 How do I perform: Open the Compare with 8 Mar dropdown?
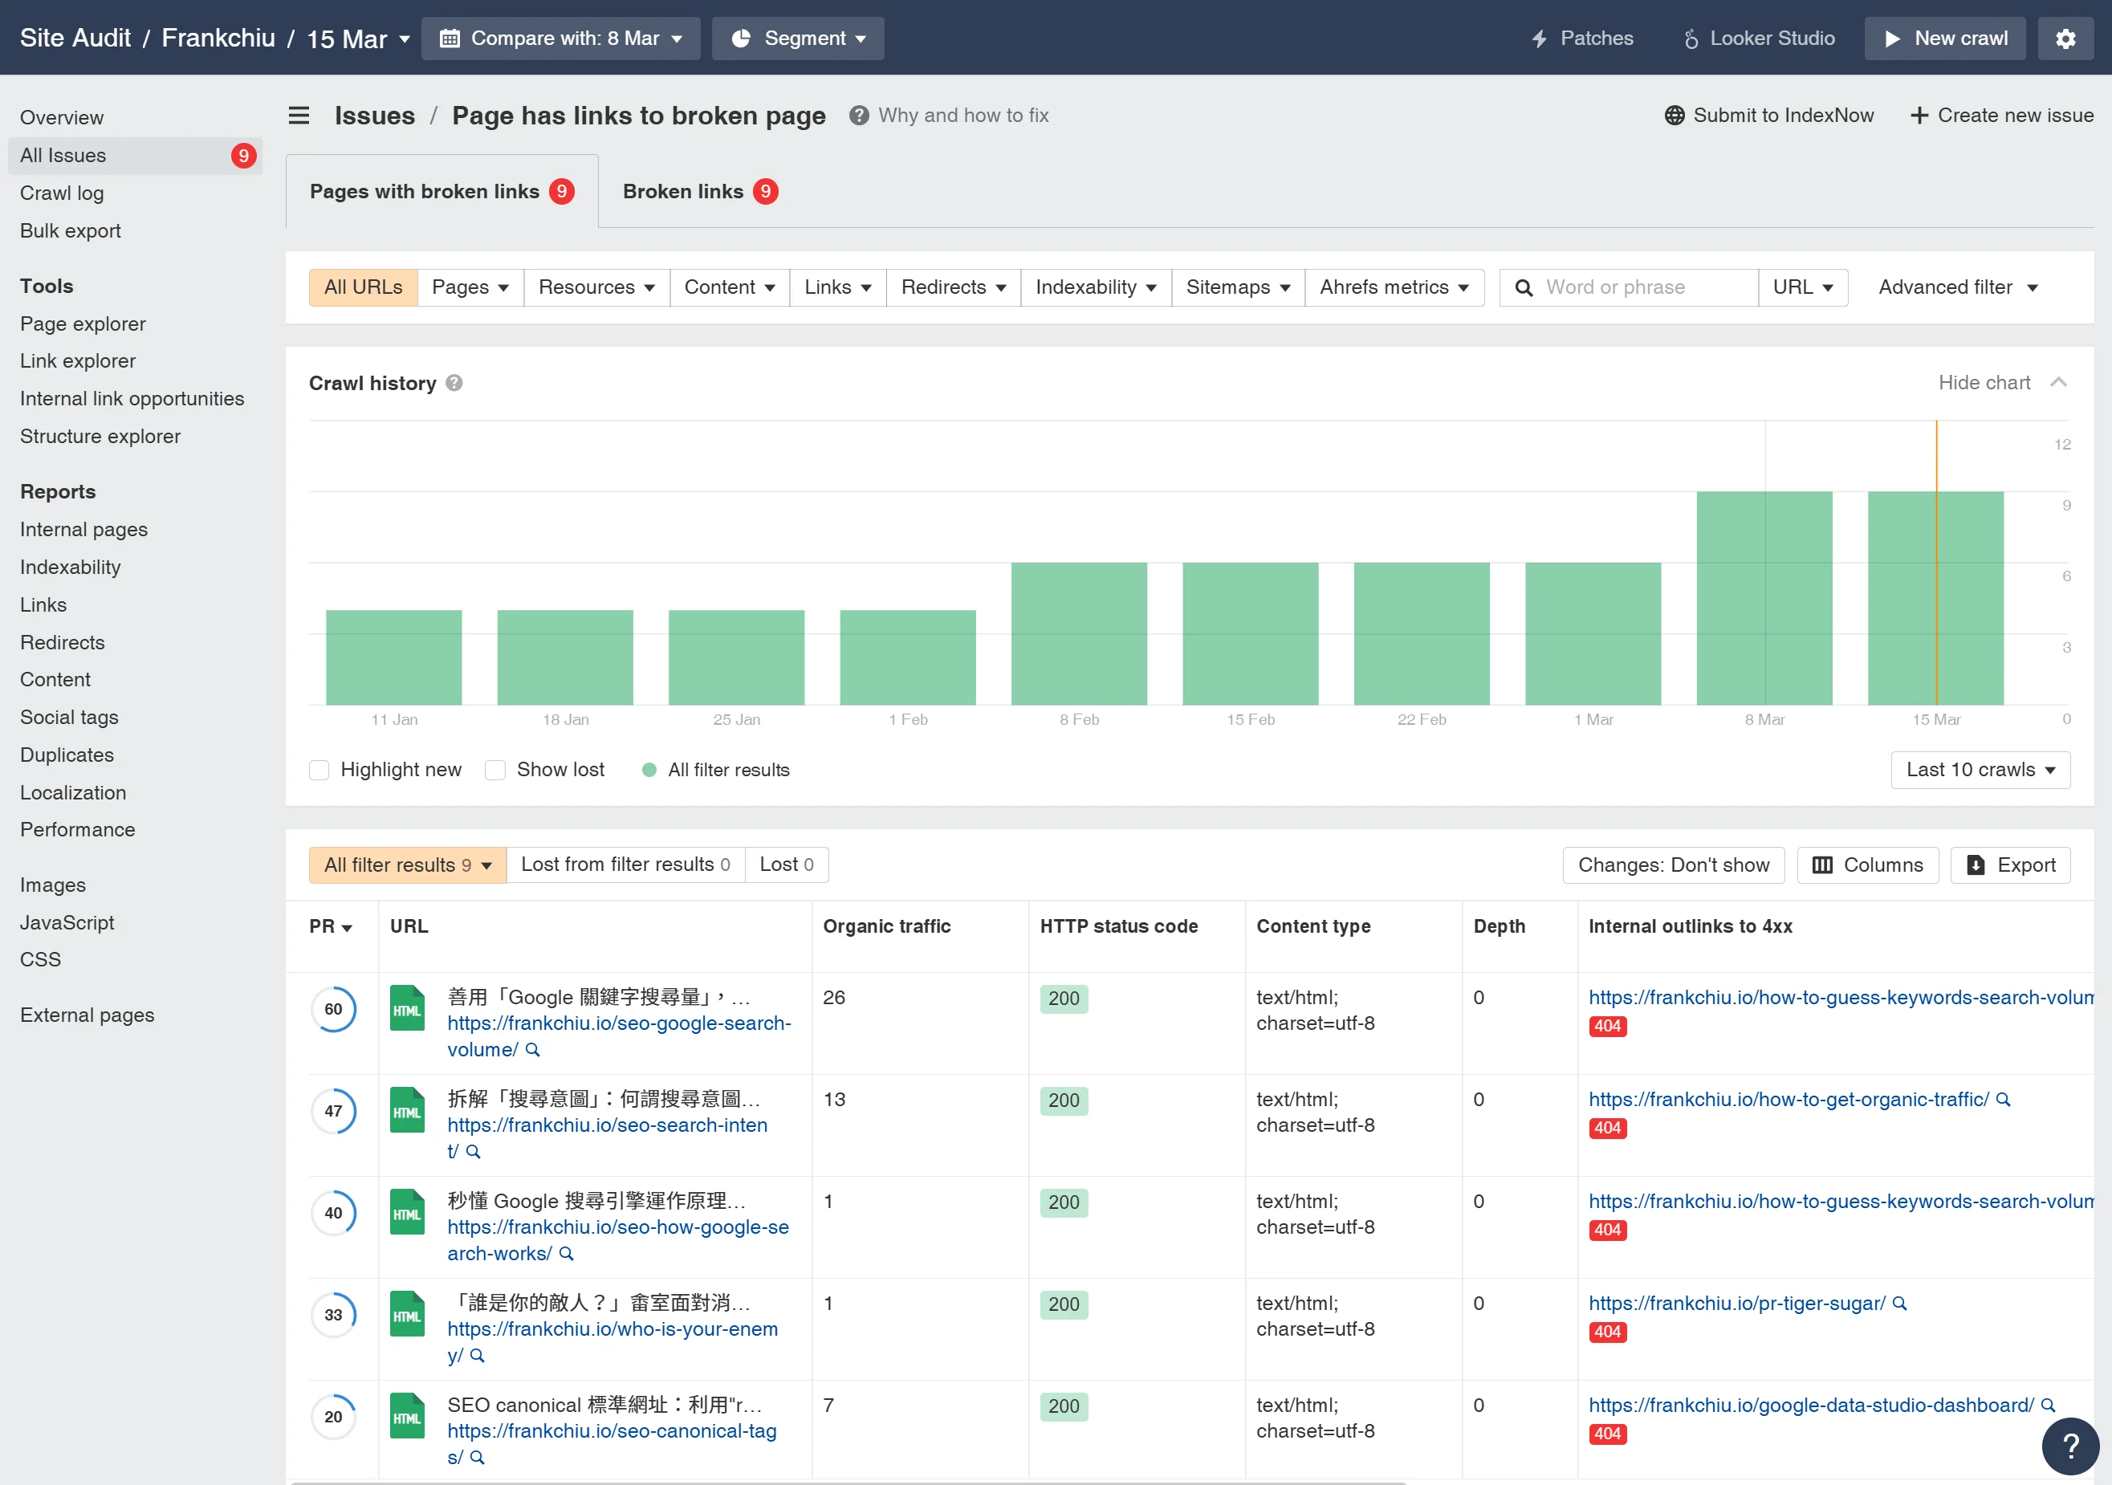pyautogui.click(x=560, y=39)
